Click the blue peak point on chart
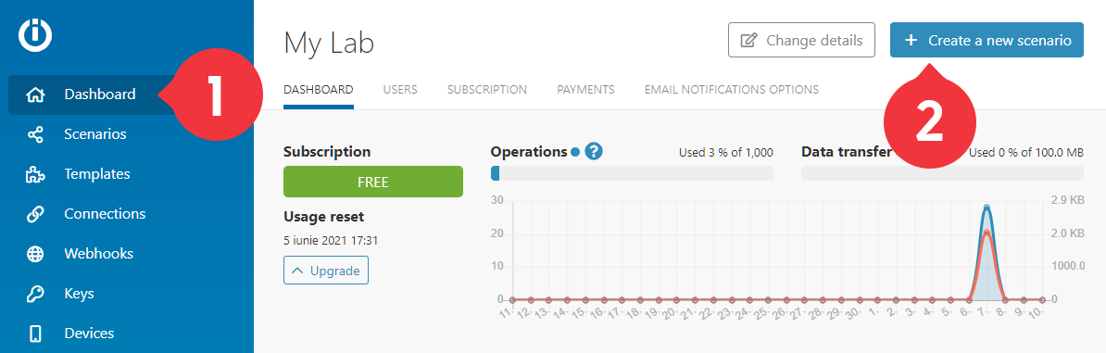The height and width of the screenshot is (353, 1106). pos(987,208)
